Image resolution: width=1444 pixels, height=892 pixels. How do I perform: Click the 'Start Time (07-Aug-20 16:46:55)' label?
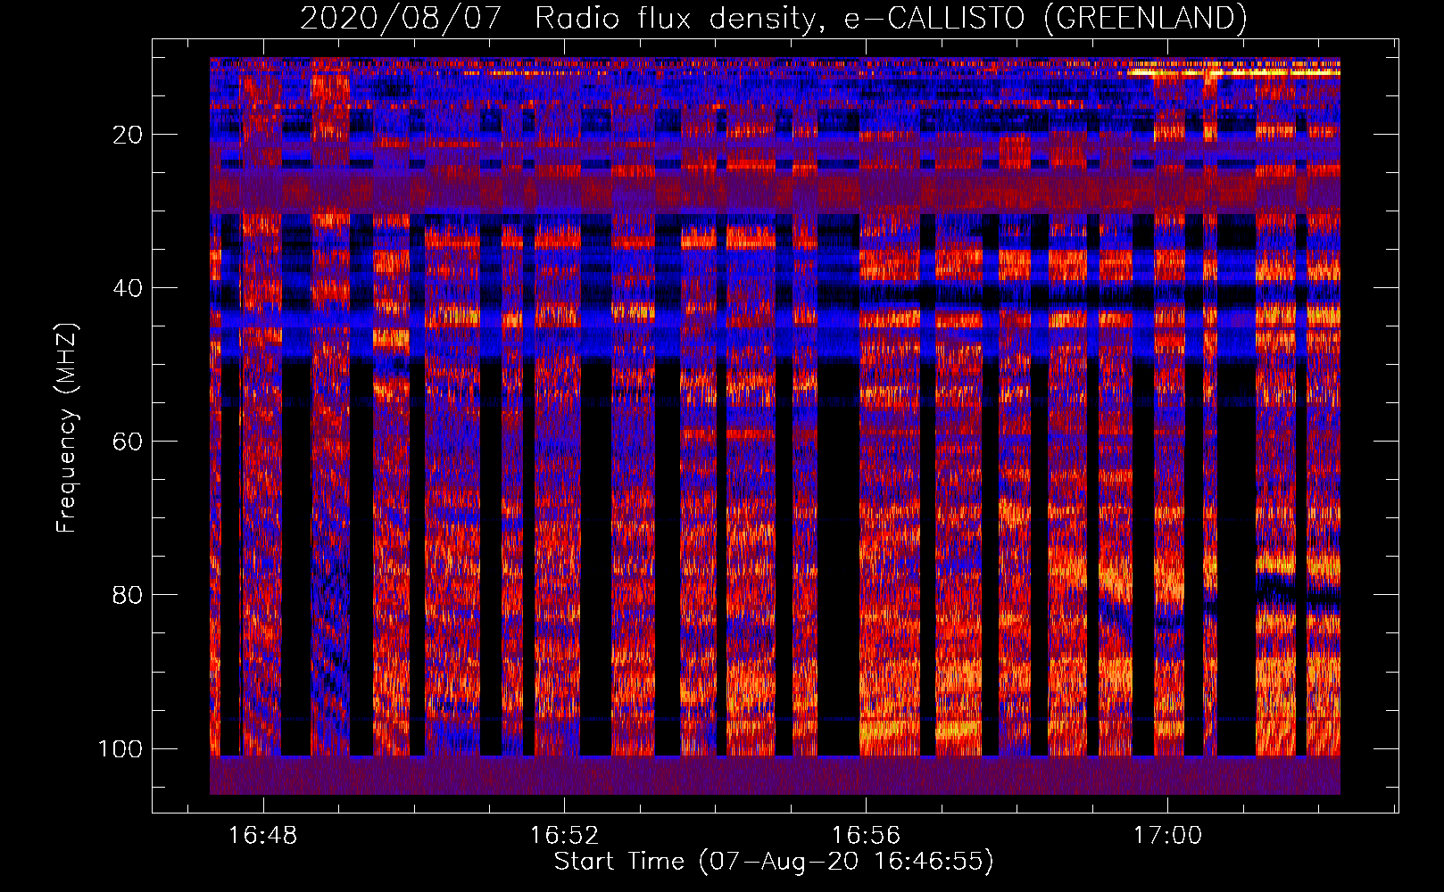pos(774,862)
